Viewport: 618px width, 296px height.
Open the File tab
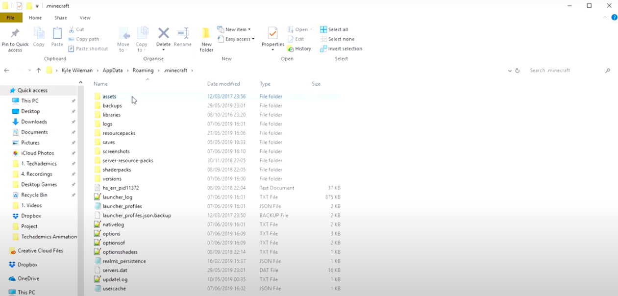[11, 18]
